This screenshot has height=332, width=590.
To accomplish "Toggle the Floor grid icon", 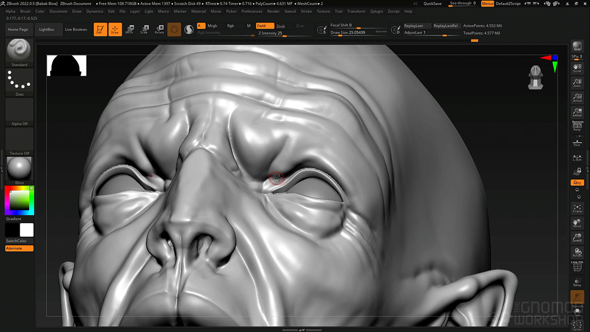I will [x=577, y=142].
